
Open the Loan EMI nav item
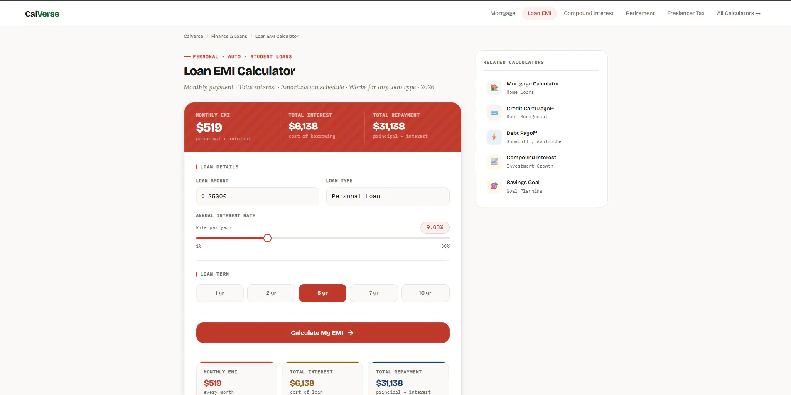(x=539, y=13)
